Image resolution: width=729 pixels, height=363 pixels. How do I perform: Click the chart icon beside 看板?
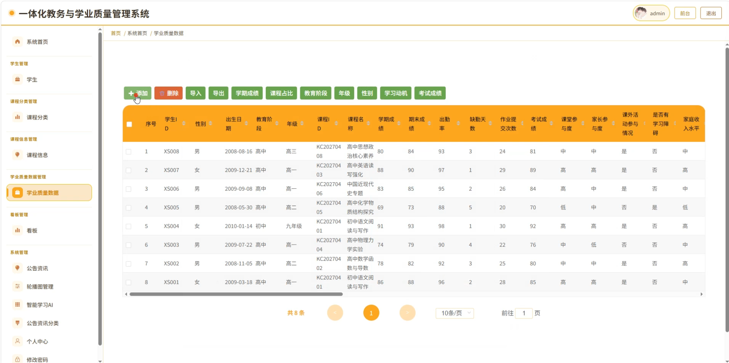point(17,230)
